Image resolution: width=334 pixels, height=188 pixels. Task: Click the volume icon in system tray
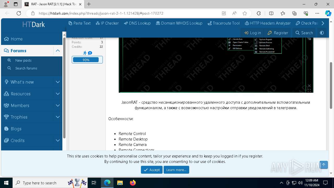click(x=300, y=183)
